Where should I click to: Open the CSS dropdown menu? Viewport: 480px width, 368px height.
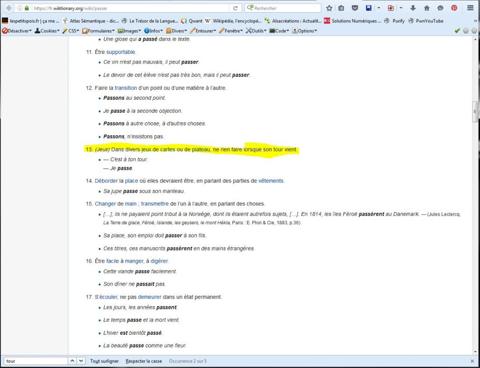click(71, 31)
